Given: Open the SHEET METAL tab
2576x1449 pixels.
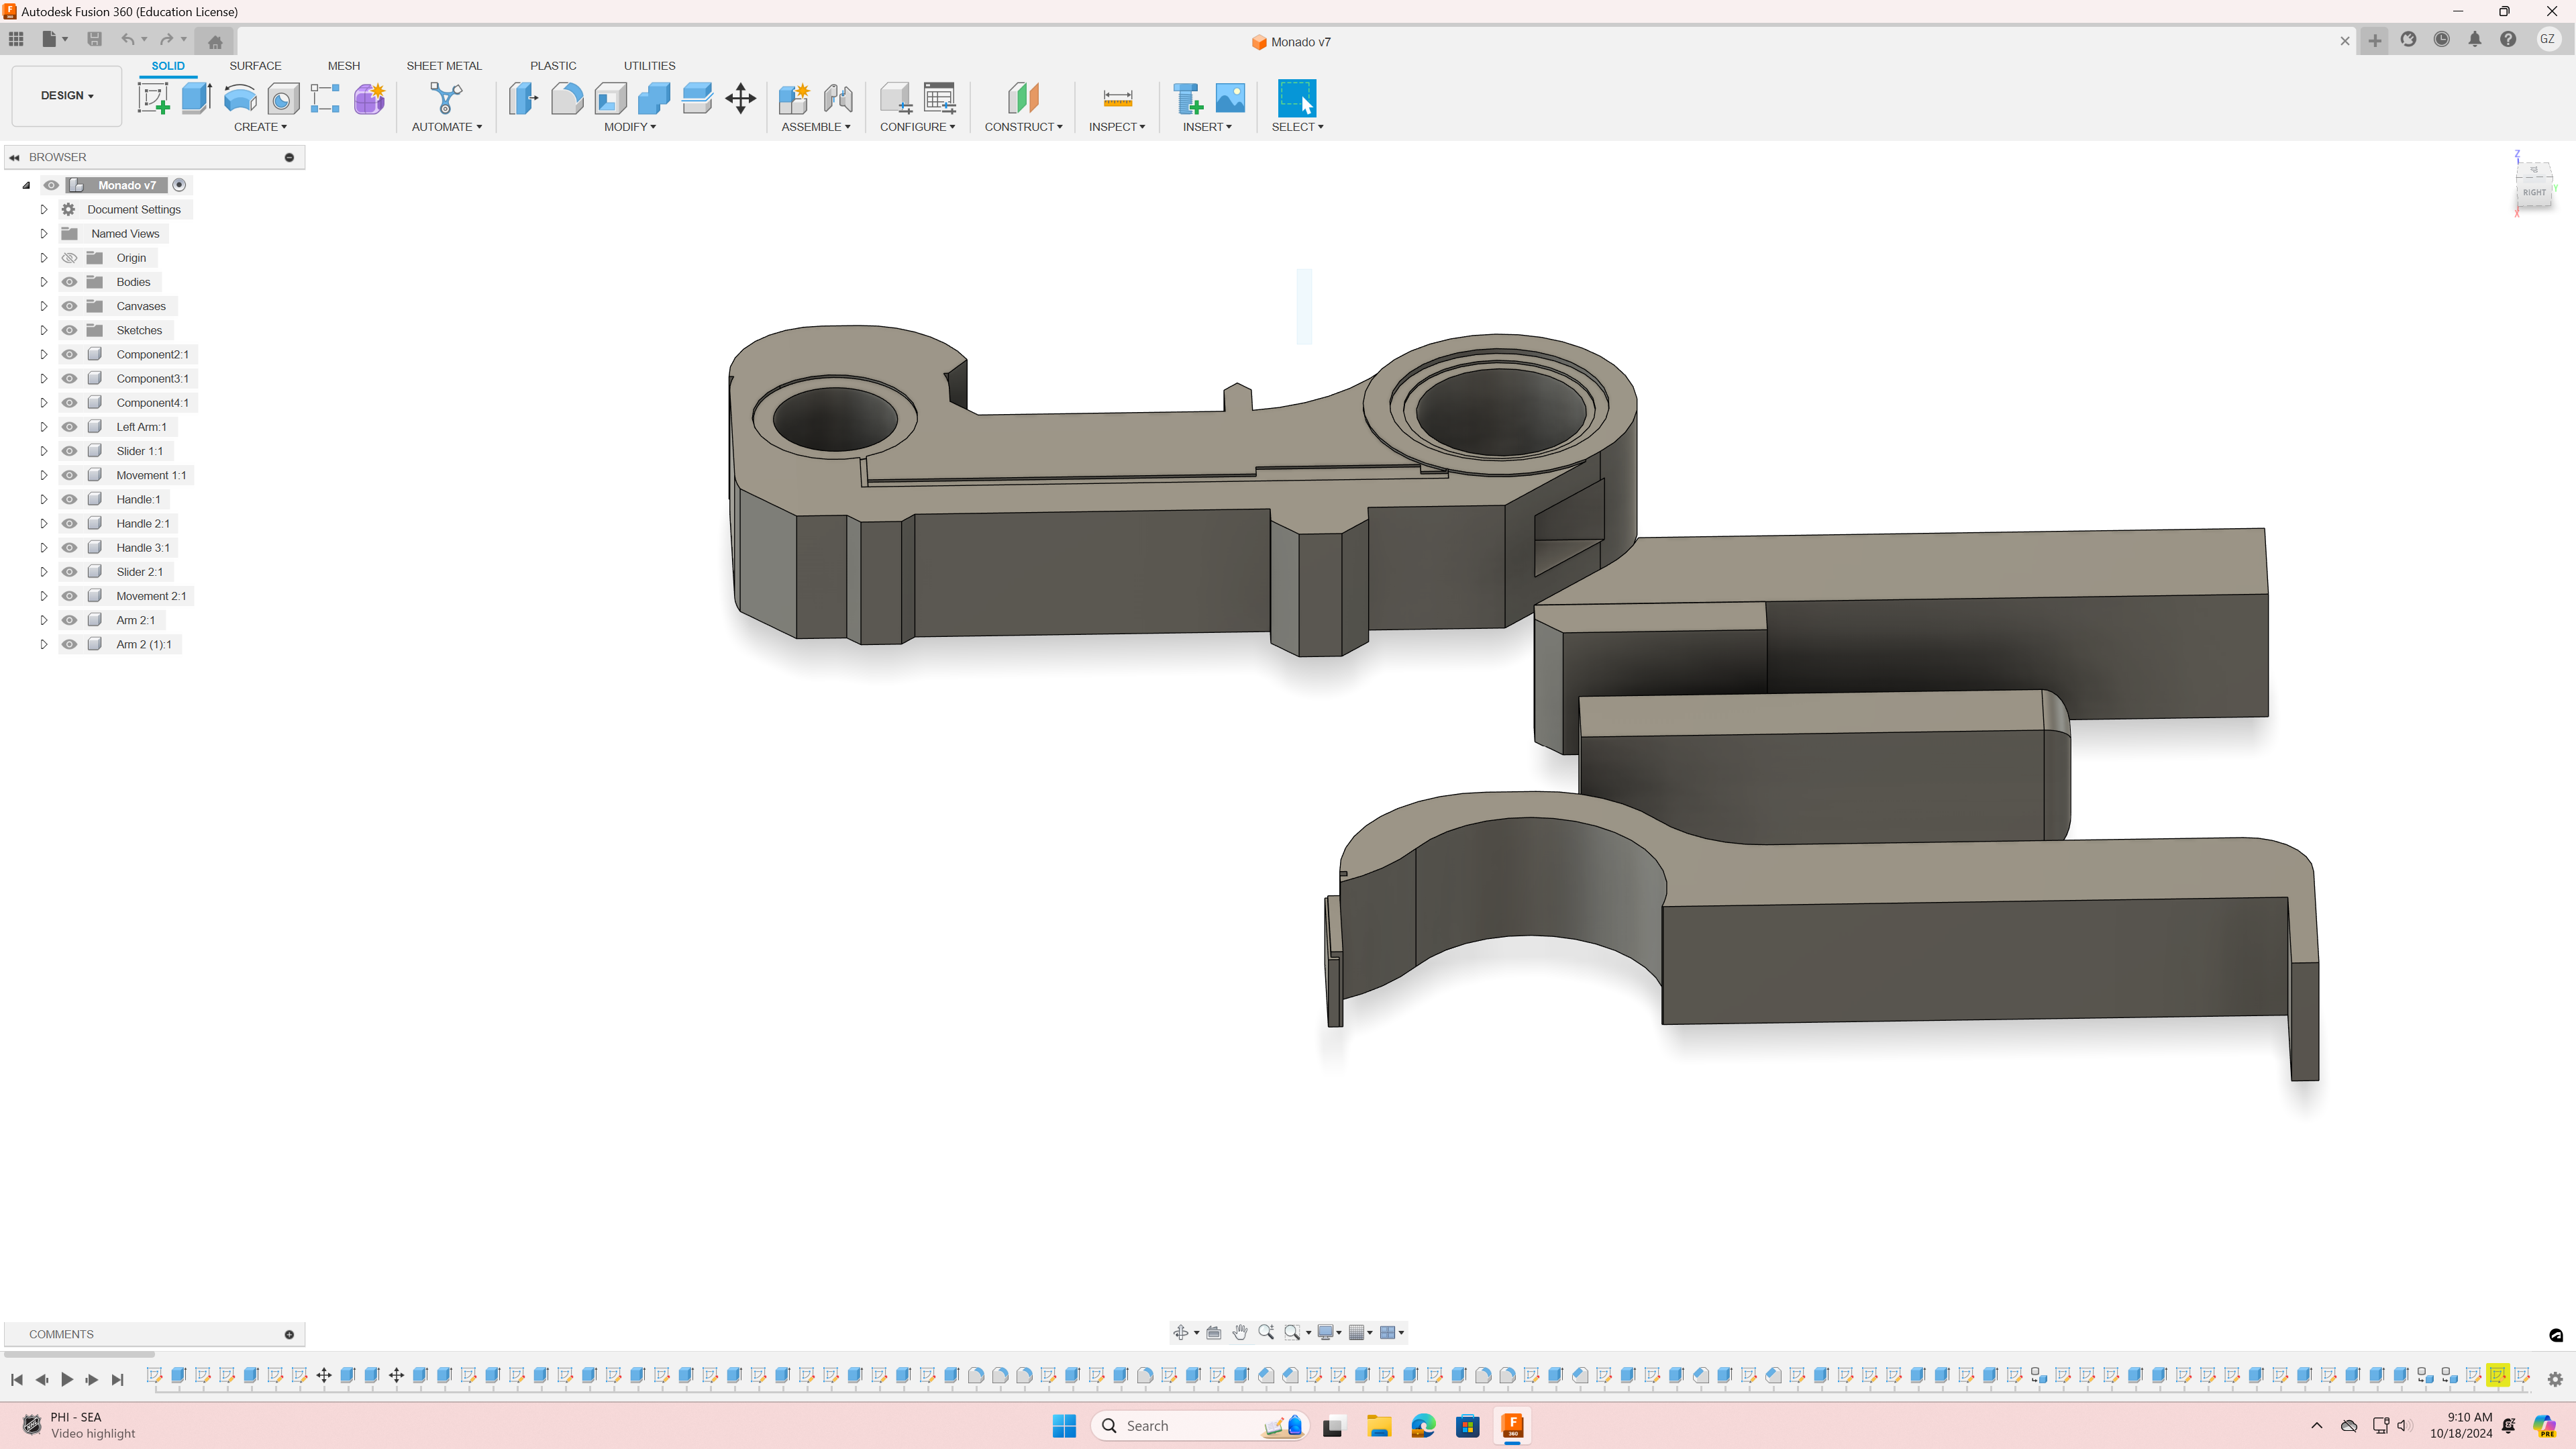Looking at the screenshot, I should click(443, 66).
